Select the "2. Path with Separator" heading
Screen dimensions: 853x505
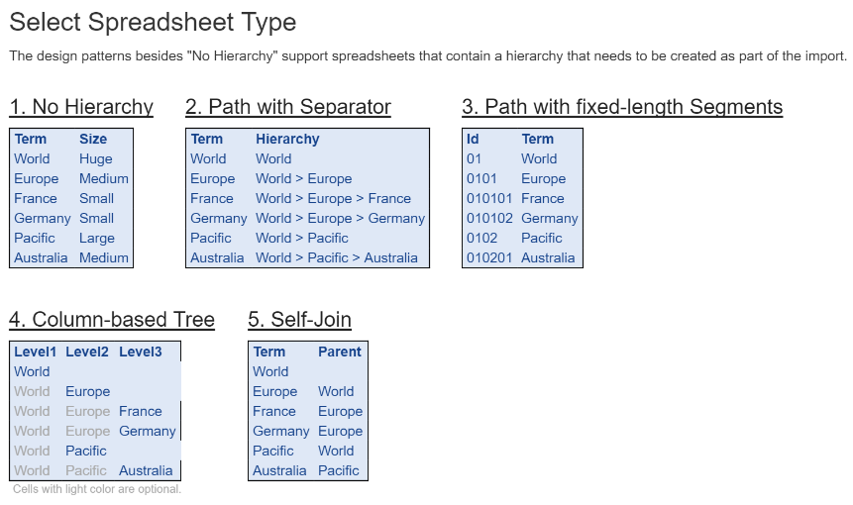(288, 107)
